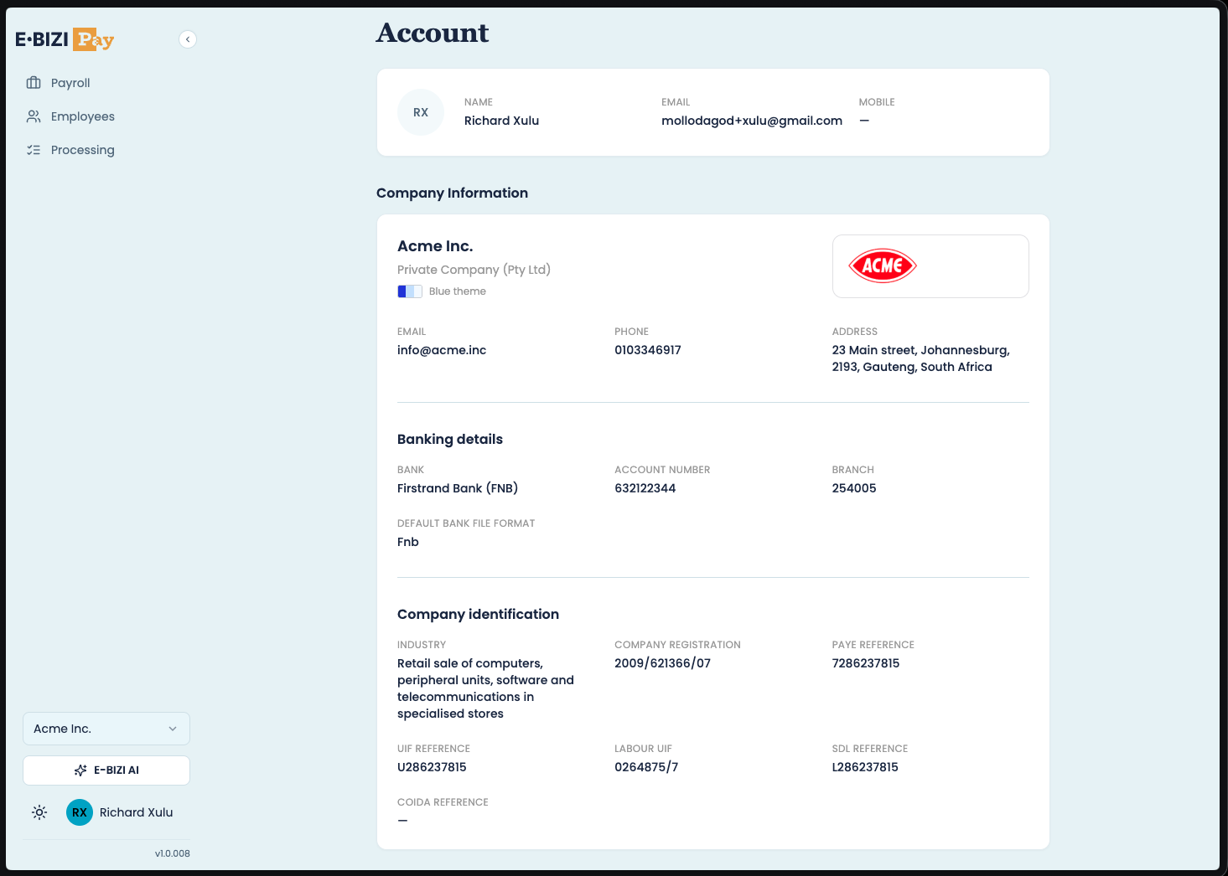Click phone number 0103346917
1228x876 pixels.
pyautogui.click(x=648, y=350)
